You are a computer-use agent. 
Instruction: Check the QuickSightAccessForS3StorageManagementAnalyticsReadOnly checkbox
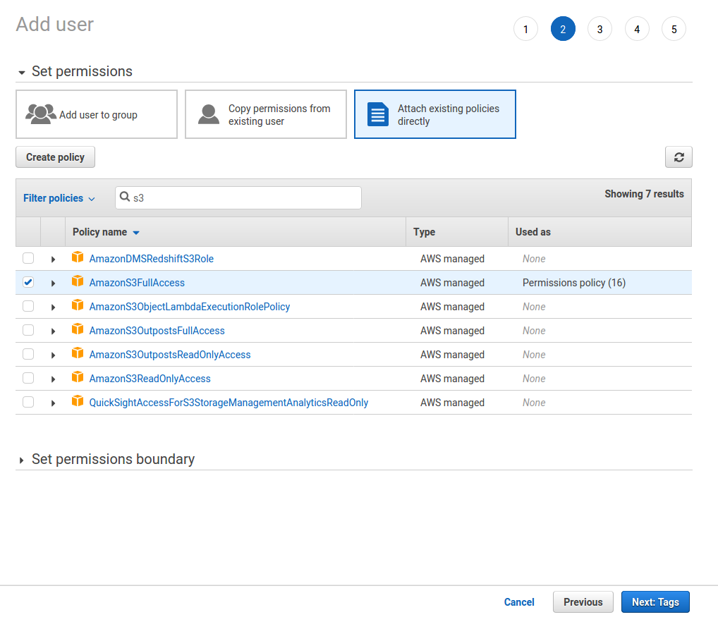[28, 402]
